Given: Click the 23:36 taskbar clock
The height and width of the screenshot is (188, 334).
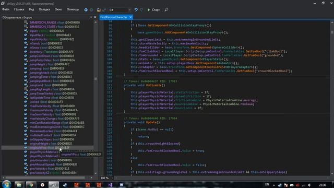Looking at the screenshot, I should point(323,185).
